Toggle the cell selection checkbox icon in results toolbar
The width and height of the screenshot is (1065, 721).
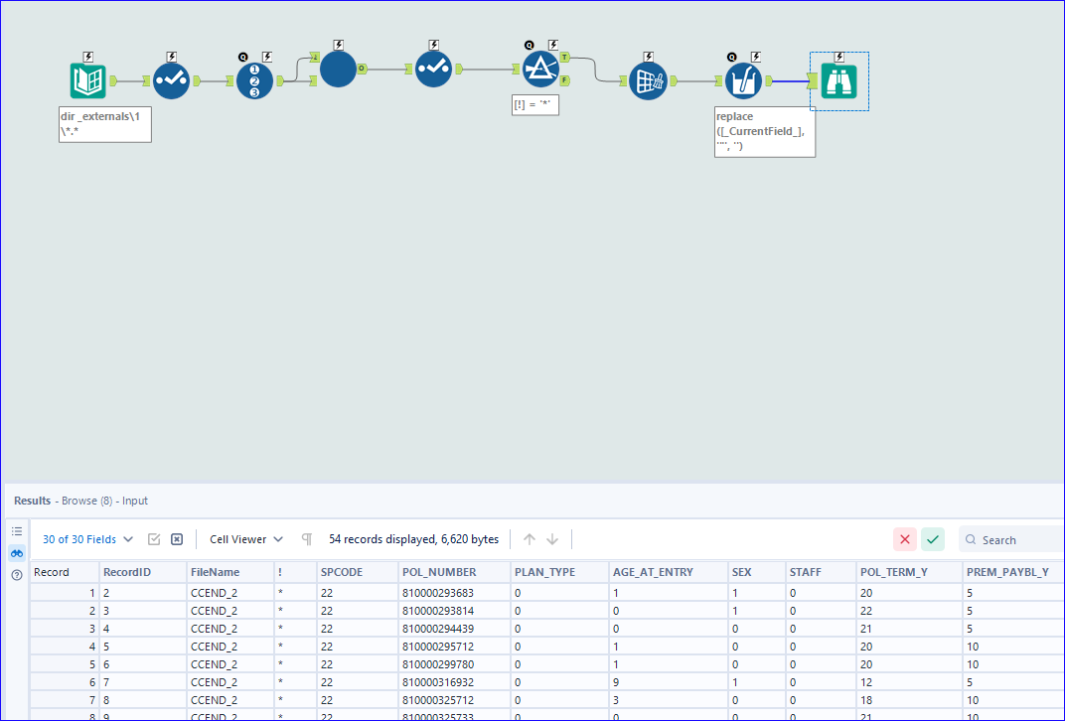(154, 538)
